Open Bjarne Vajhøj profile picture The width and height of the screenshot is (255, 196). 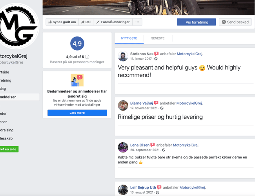(x=123, y=105)
